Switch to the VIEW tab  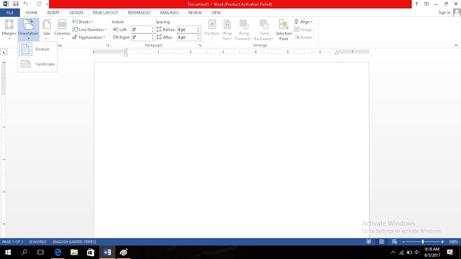(x=216, y=13)
